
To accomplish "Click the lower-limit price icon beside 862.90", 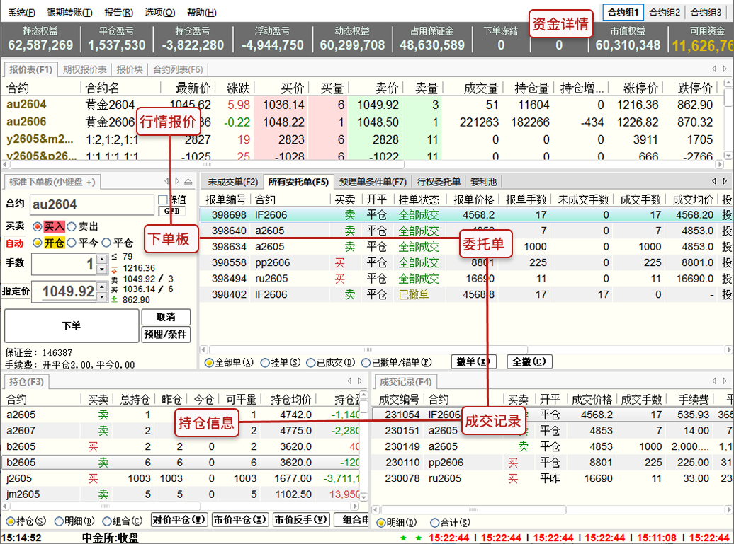I will (x=115, y=299).
